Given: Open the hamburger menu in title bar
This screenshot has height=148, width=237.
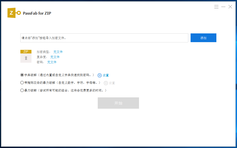Looking at the screenshot, I should pyautogui.click(x=216, y=7).
